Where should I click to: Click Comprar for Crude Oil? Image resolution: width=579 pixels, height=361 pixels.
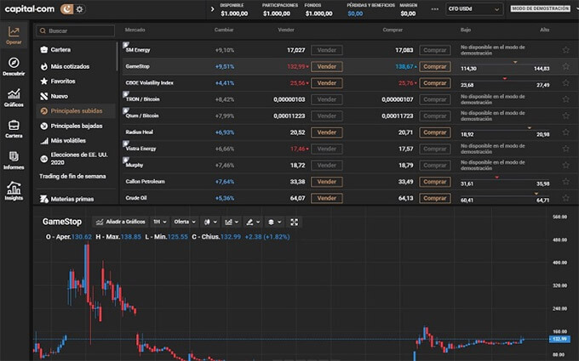pos(435,198)
